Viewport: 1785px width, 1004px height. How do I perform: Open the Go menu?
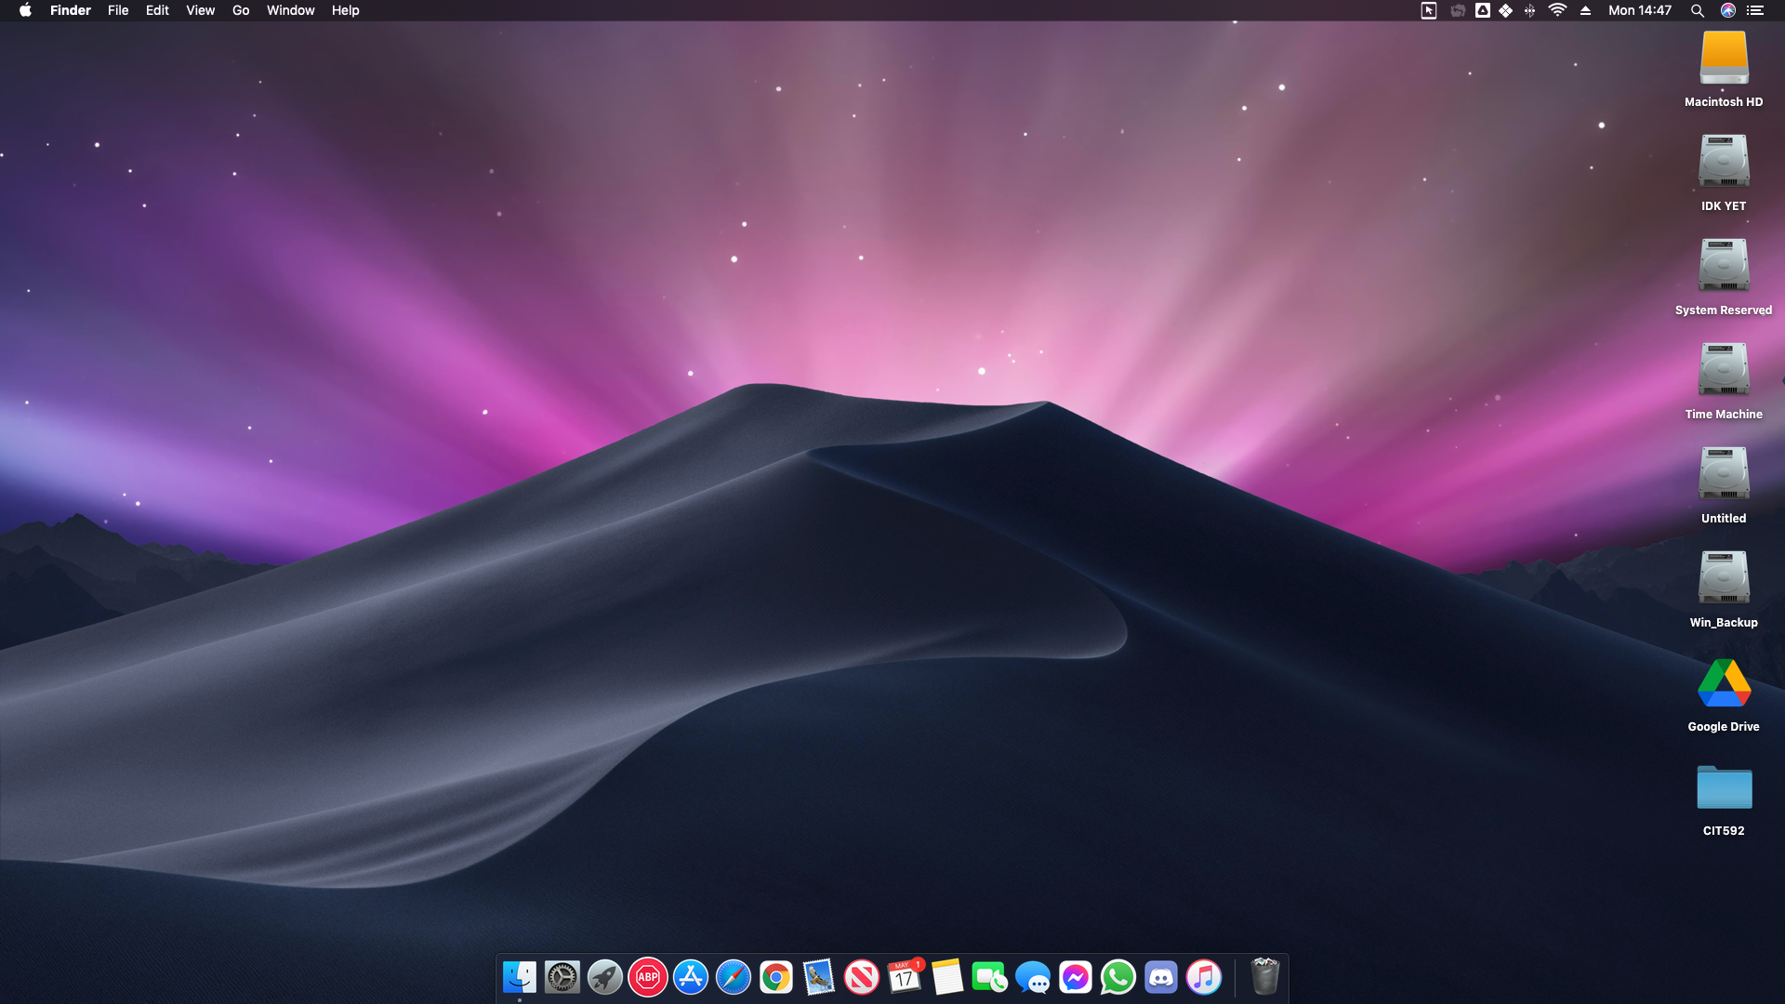point(241,10)
